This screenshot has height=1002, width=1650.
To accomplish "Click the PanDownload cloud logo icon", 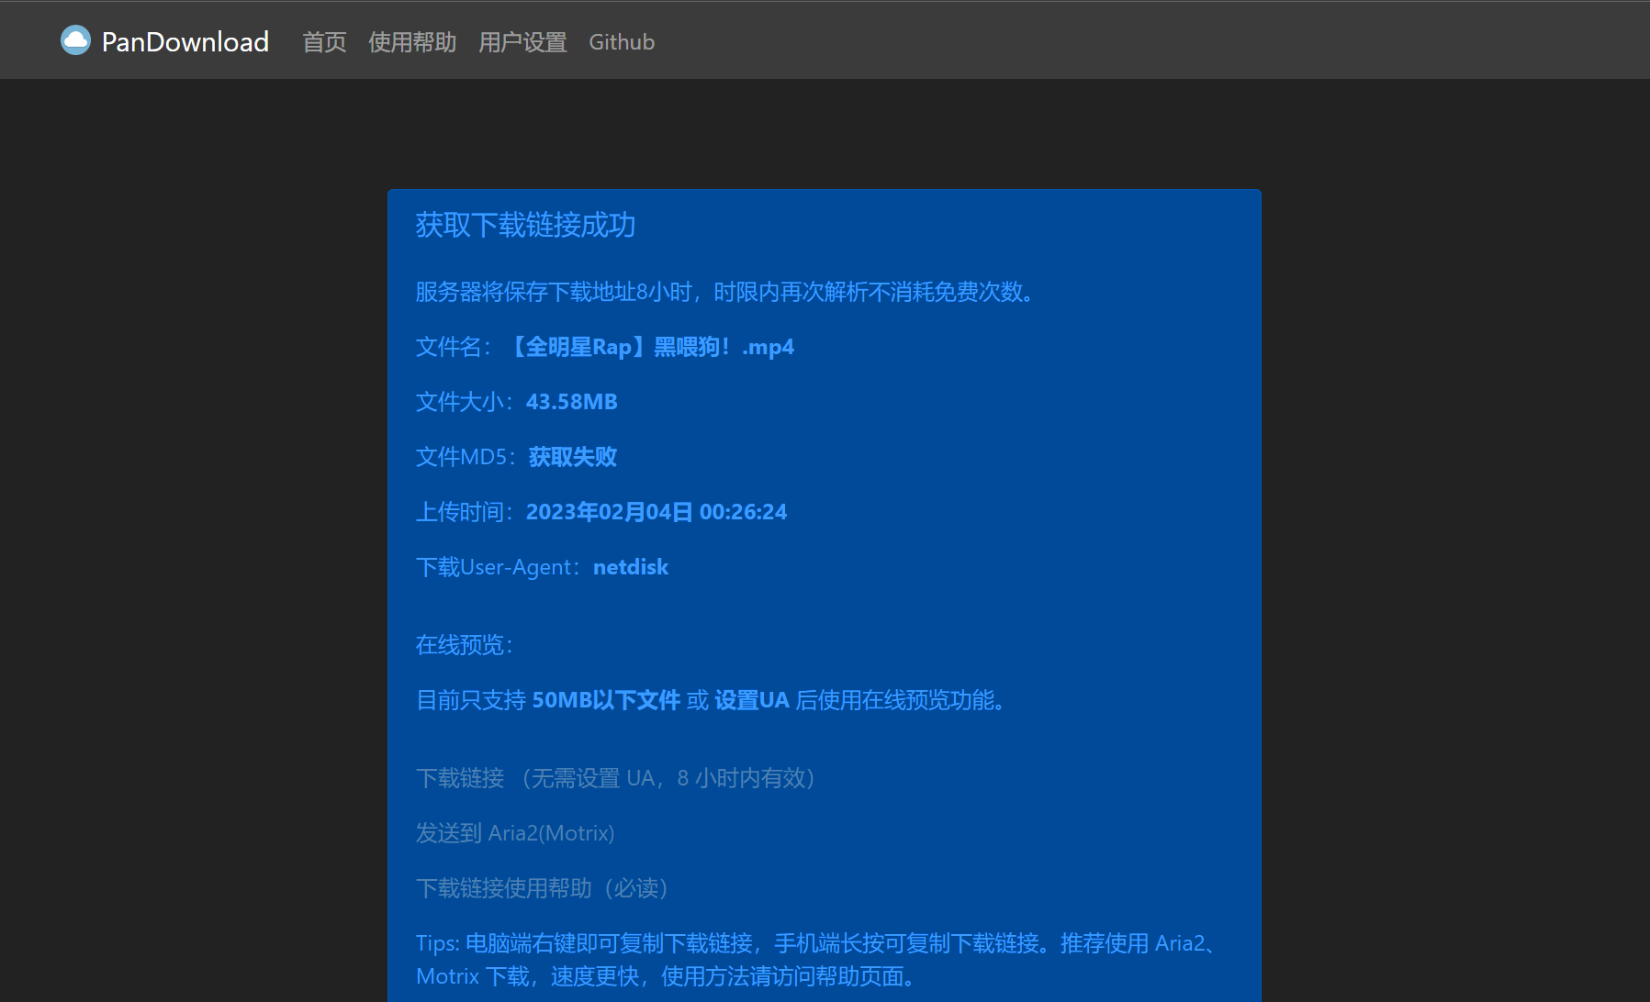I will [x=75, y=39].
